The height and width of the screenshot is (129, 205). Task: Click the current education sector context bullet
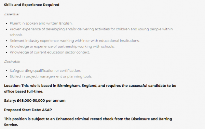click(50, 52)
